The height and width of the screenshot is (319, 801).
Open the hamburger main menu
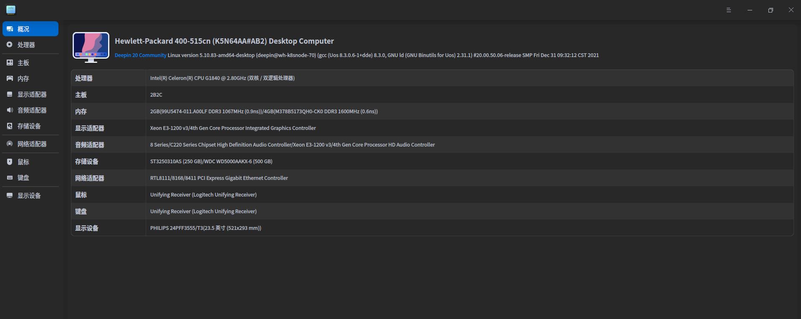[x=729, y=10]
